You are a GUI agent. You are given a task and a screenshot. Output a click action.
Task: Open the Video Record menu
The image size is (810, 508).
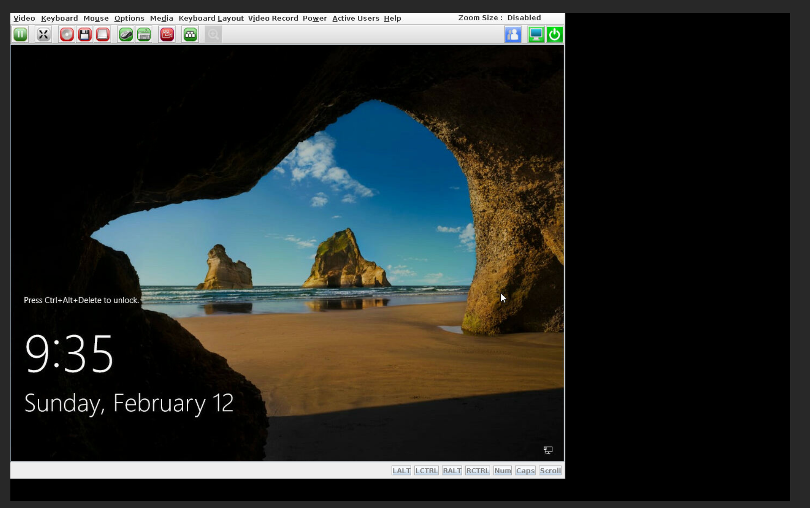pos(273,18)
